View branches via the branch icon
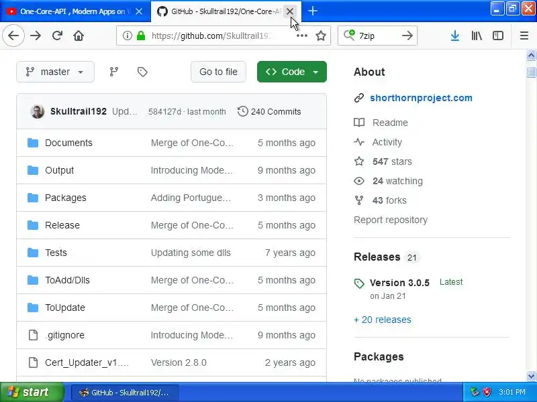 (114, 72)
